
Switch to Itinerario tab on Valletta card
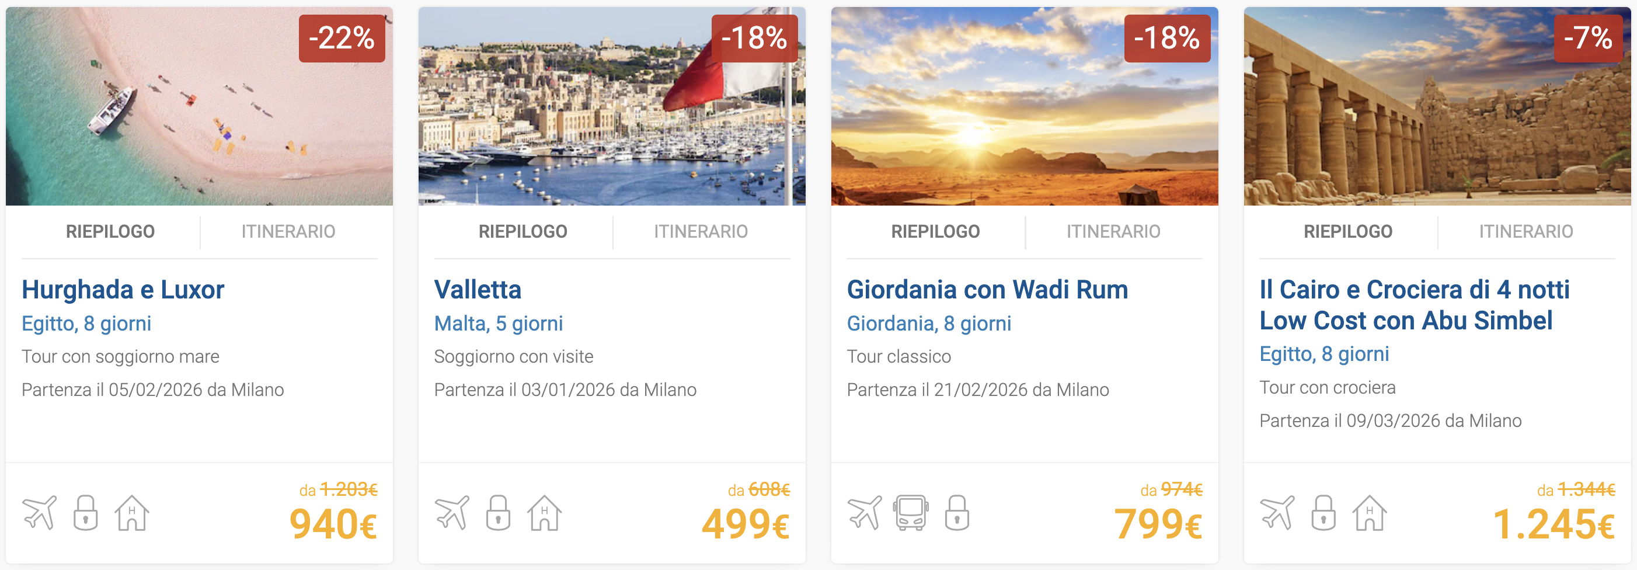pos(701,231)
